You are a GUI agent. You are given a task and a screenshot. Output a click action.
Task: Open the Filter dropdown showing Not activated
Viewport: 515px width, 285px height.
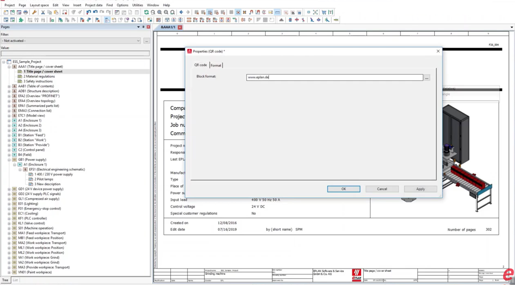coord(138,41)
